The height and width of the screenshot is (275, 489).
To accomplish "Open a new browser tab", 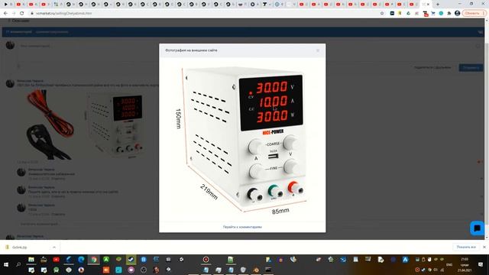I will pos(438,5).
